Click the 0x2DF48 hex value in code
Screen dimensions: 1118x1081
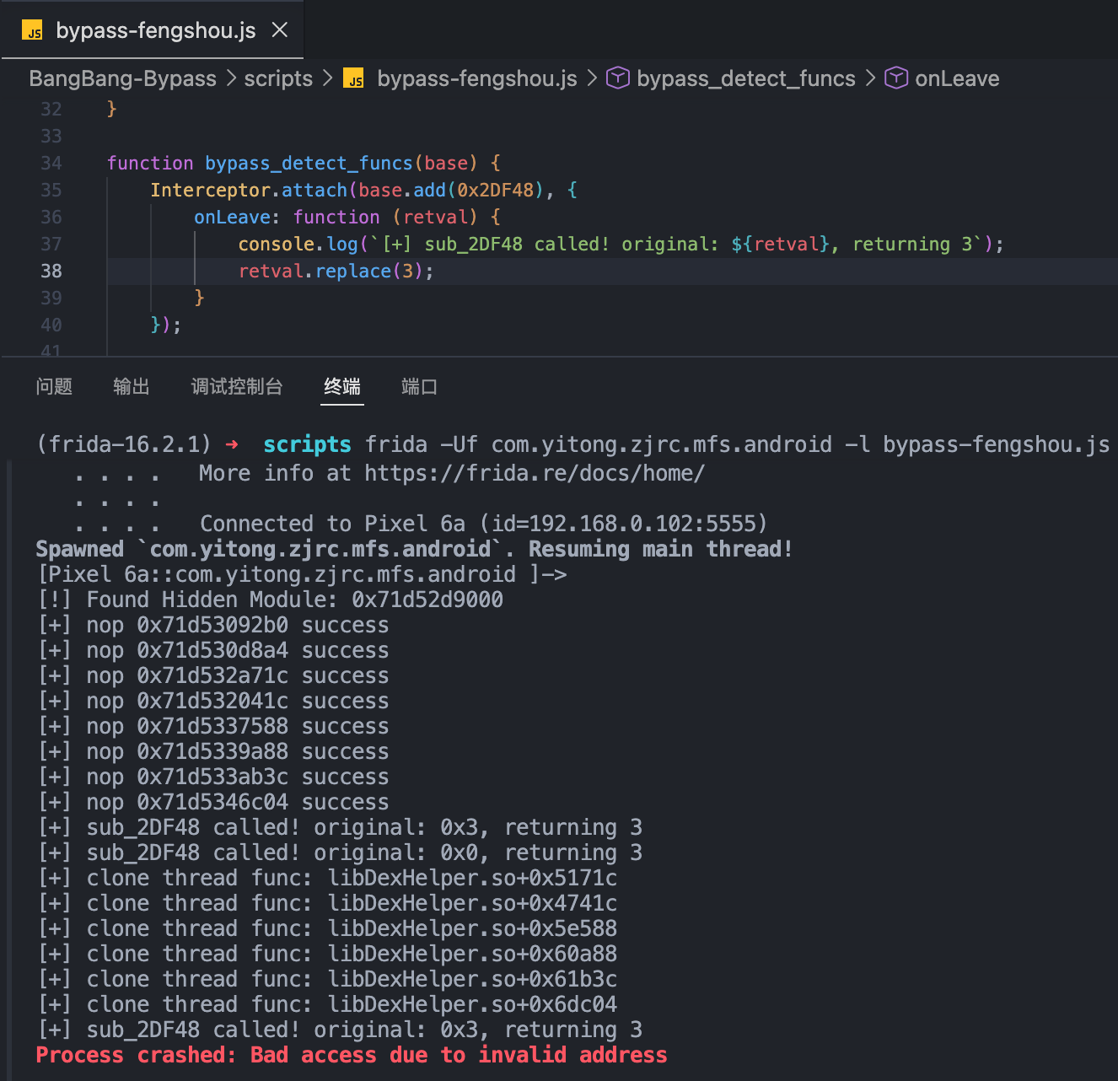coord(496,190)
